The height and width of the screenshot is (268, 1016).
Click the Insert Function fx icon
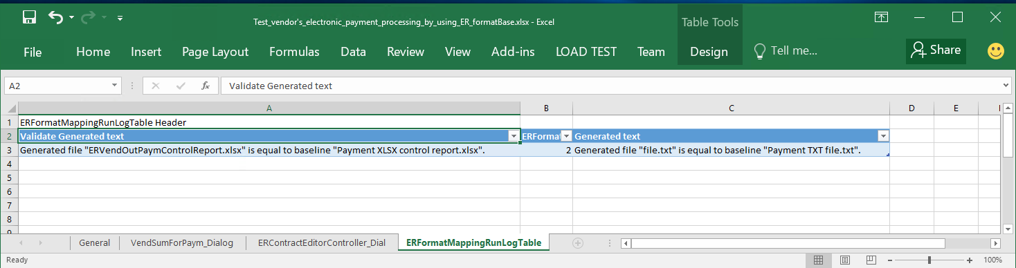[x=206, y=86]
